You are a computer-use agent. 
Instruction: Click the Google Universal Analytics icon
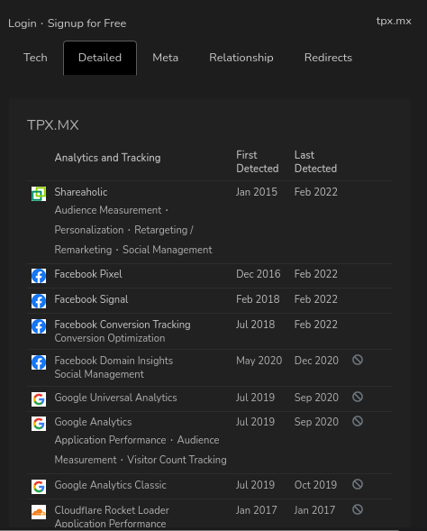click(39, 399)
